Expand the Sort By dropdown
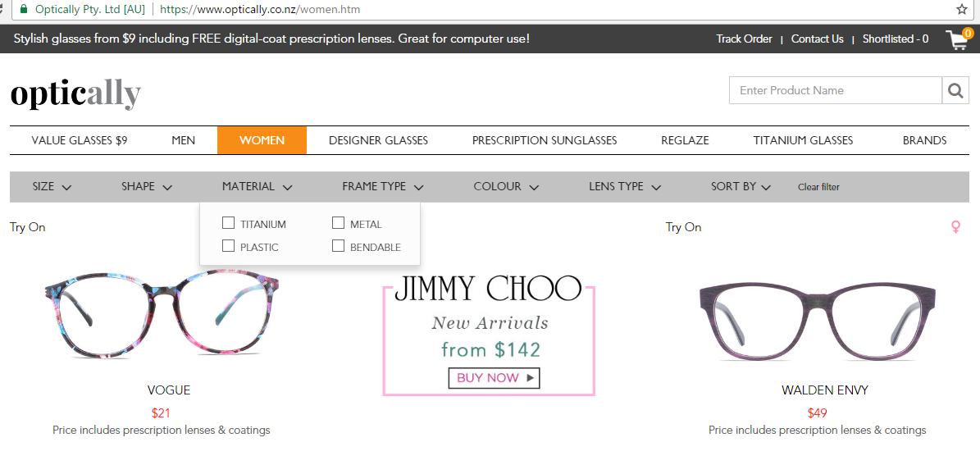 741,186
